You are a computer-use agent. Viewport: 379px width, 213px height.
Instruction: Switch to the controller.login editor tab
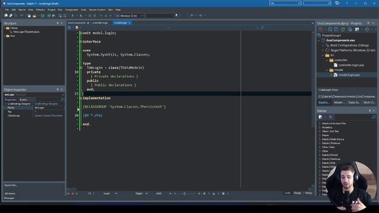(100, 22)
